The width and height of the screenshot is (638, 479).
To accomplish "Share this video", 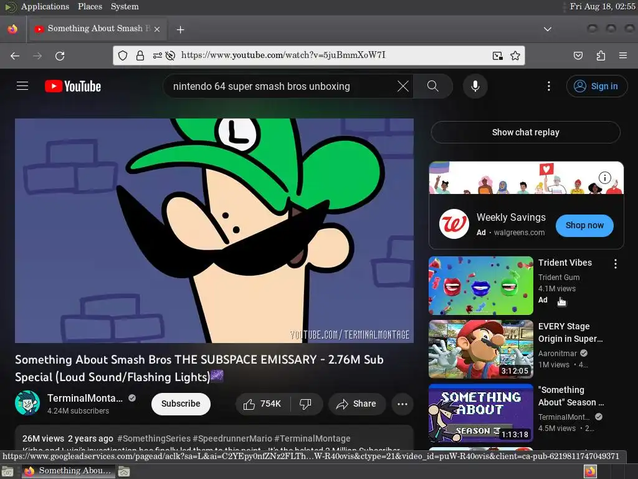I will click(x=356, y=404).
